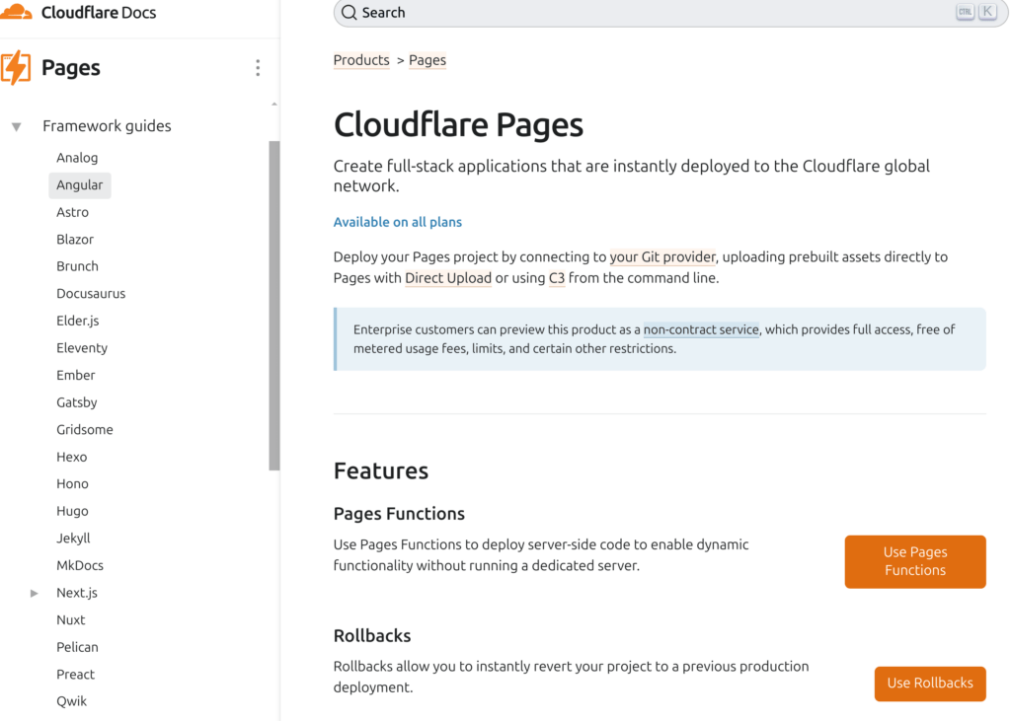Open the Preact guide
This screenshot has height=721, width=1011.
click(x=75, y=674)
